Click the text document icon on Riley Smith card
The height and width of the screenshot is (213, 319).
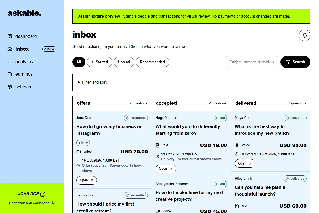click(237, 206)
